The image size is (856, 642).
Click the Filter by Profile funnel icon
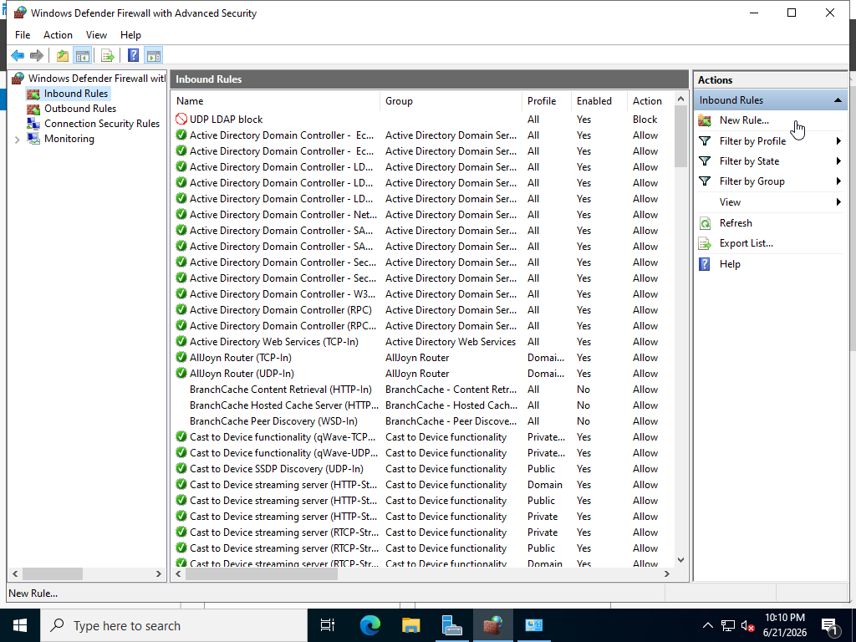coord(705,140)
